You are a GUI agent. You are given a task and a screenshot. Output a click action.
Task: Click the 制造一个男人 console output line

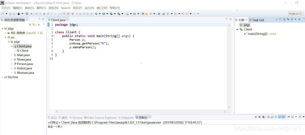click(x=55, y=127)
